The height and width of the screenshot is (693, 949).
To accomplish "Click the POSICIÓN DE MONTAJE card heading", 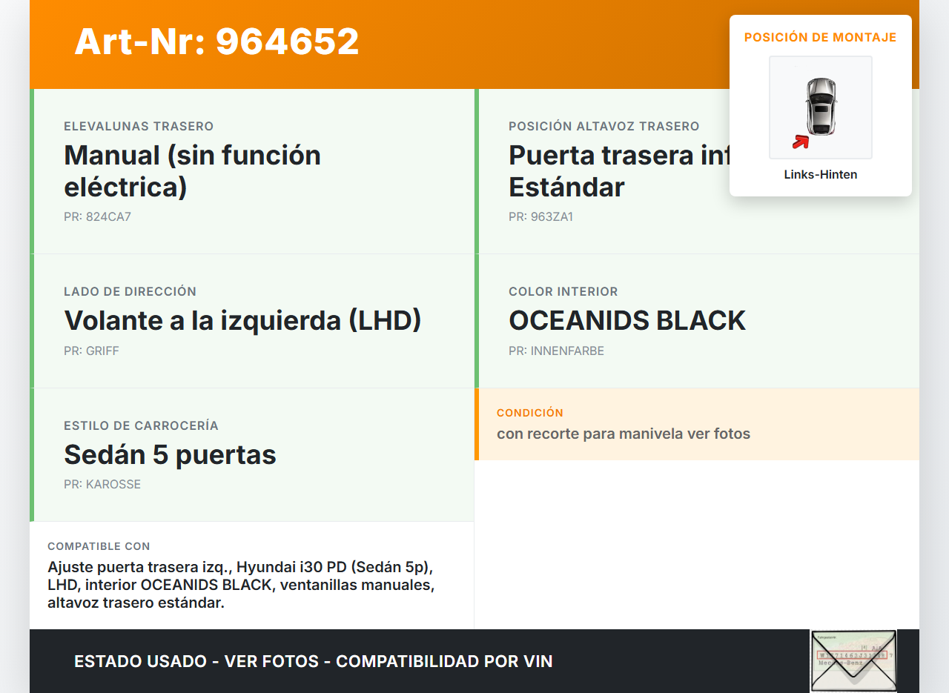I will coord(821,37).
